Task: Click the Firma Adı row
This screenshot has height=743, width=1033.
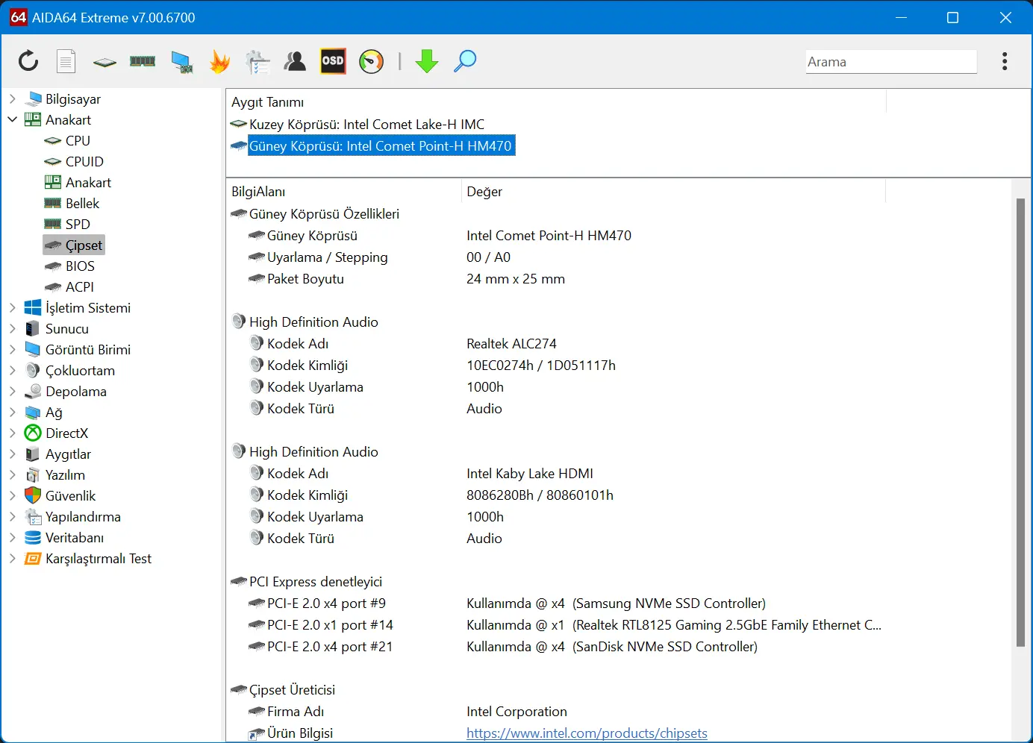Action: [296, 711]
